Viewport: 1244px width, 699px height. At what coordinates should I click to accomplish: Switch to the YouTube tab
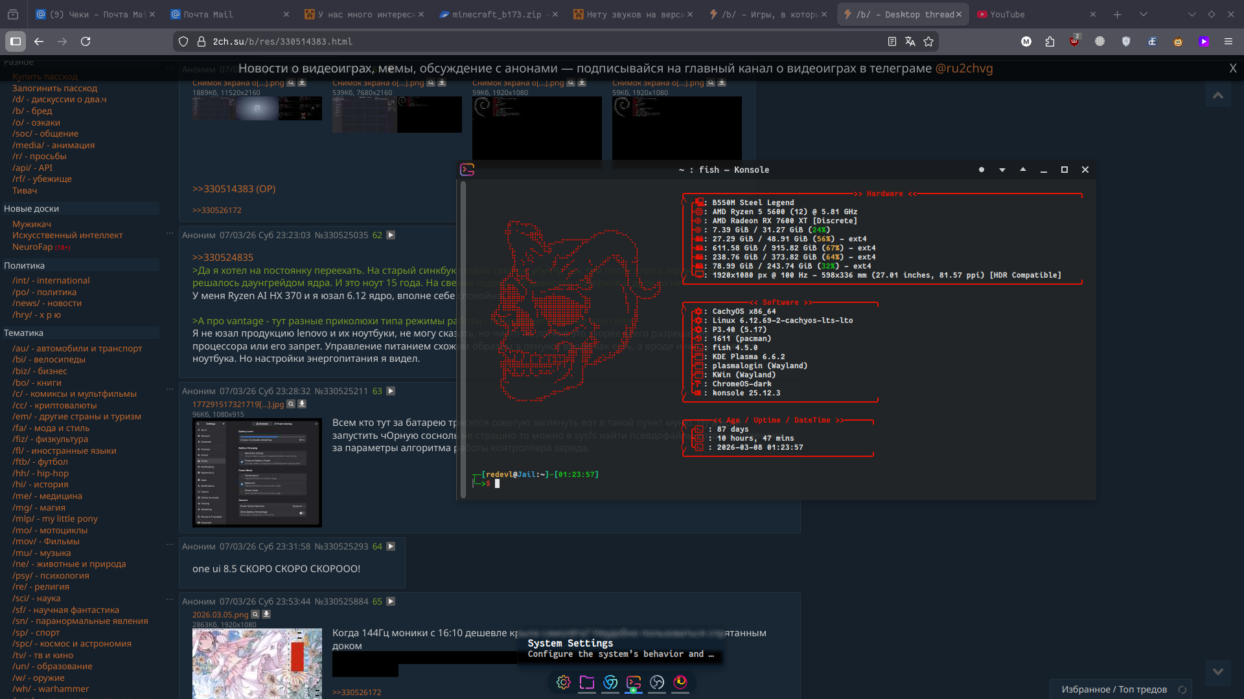click(1008, 14)
